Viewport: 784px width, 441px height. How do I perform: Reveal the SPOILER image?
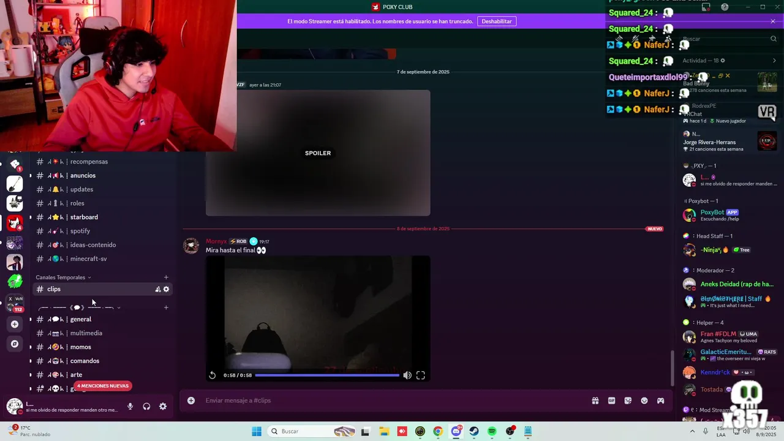tap(318, 153)
